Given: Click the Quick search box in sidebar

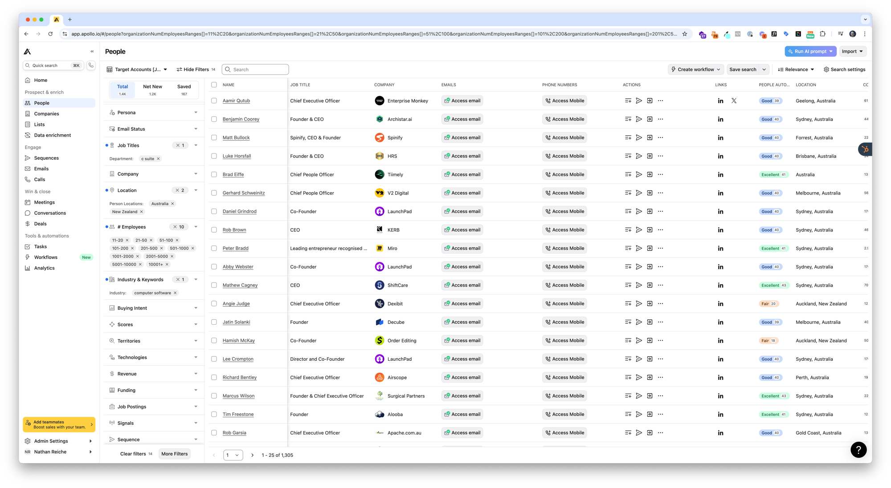Looking at the screenshot, I should pyautogui.click(x=53, y=65).
